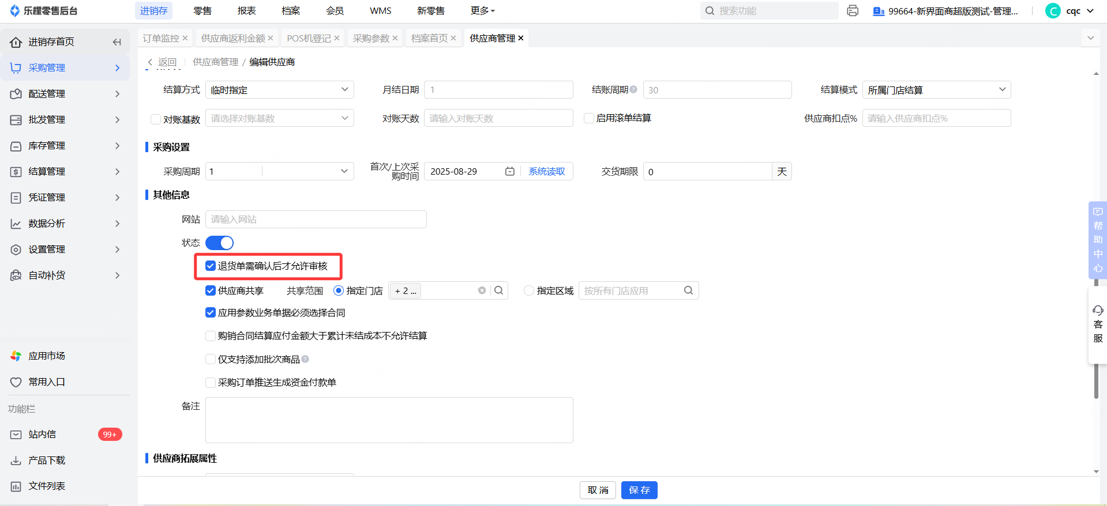Open the 站内信 messages inbox
Screen dimensions: 1107x506
[x=42, y=435]
